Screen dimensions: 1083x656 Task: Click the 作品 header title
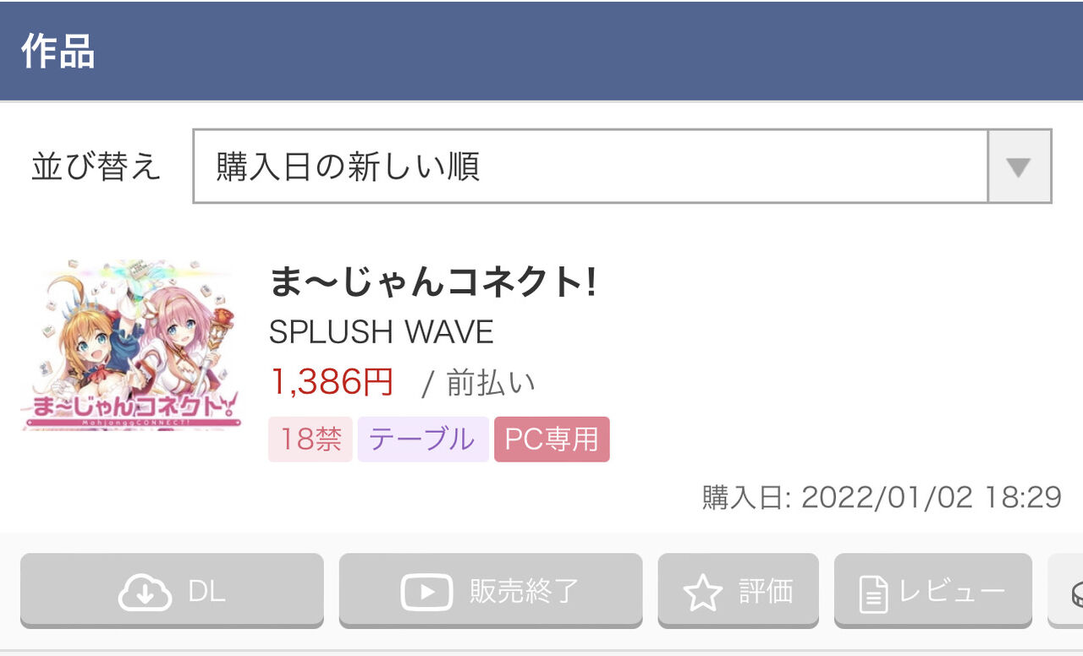[x=58, y=52]
